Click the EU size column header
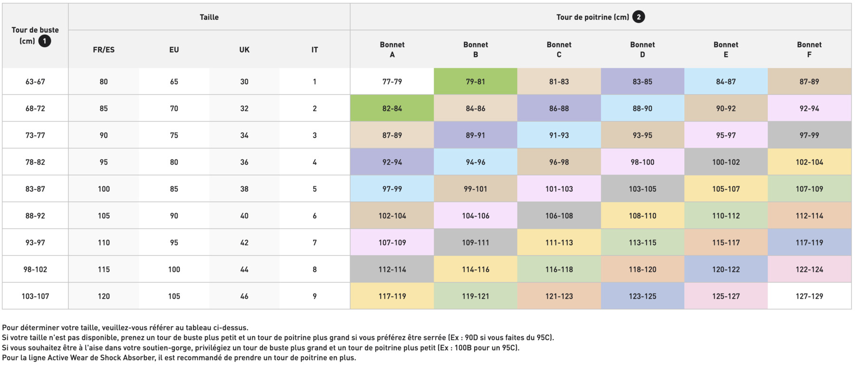This screenshot has width=855, height=366. click(x=174, y=50)
